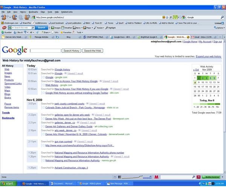Viewport: 226px width, 188px height.
Task: Click the blue Search button in the Ask toolbar
Action: [42, 28]
